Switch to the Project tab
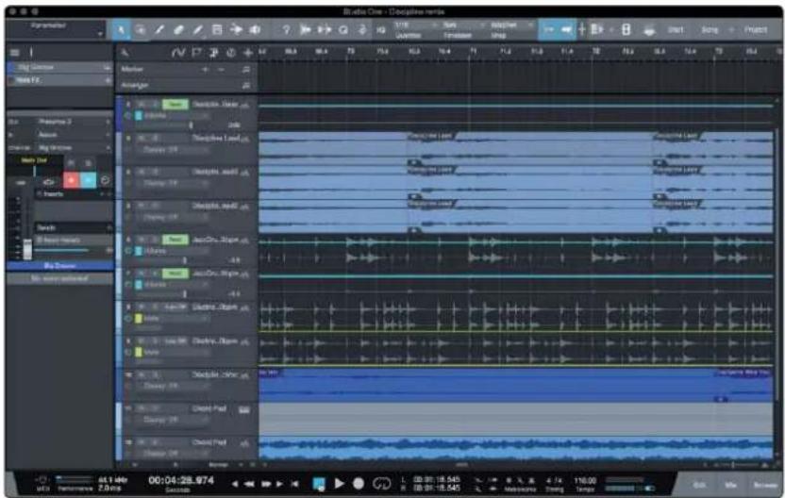The width and height of the screenshot is (785, 498). tap(756, 30)
